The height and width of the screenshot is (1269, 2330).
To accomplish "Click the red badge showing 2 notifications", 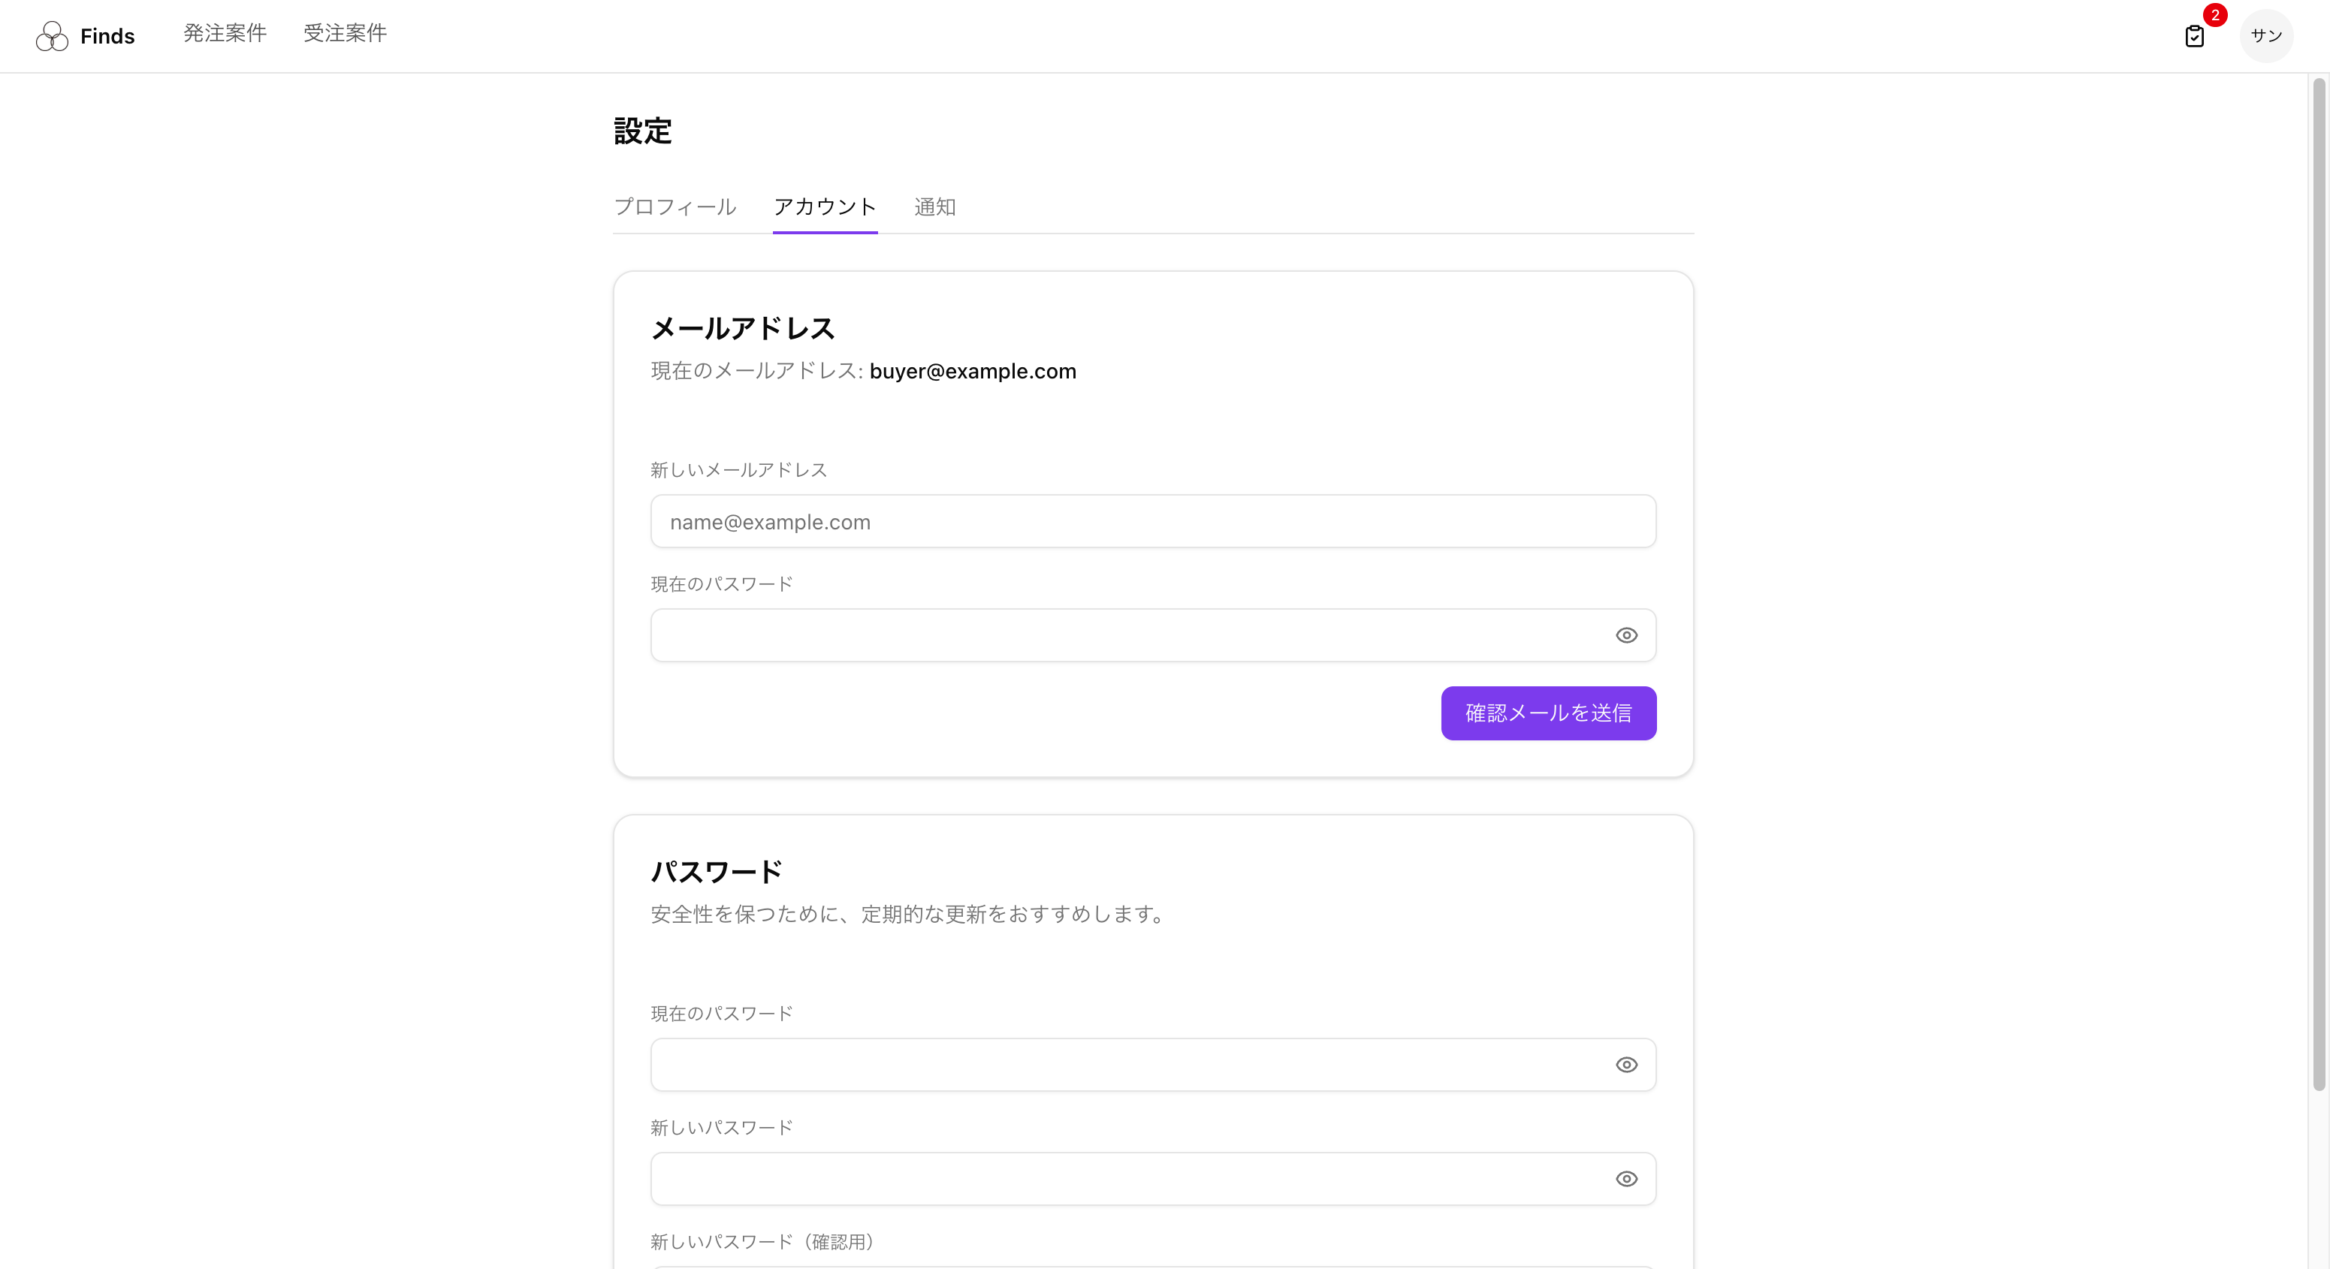I will (2214, 14).
